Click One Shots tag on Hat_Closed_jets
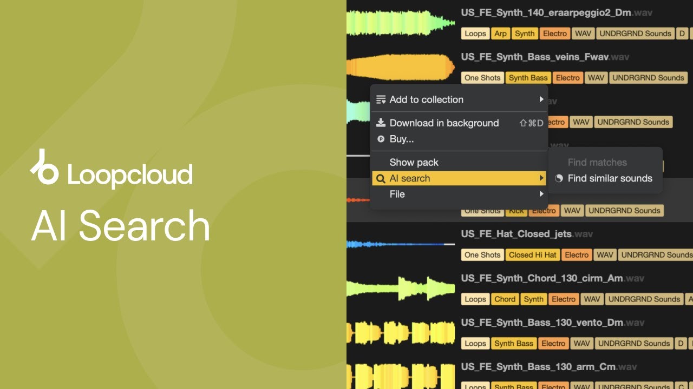 pos(482,255)
